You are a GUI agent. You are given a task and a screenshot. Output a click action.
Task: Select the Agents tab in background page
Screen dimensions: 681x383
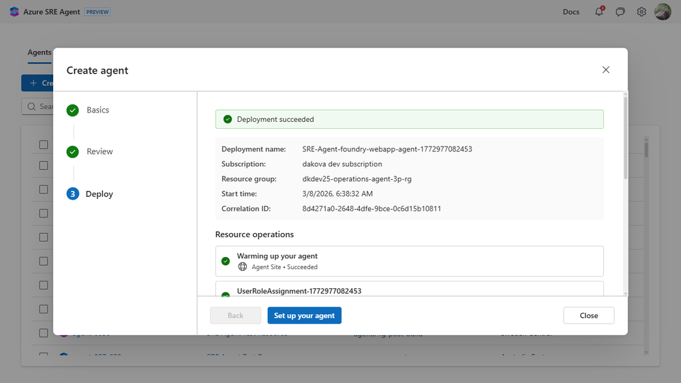[x=40, y=52]
